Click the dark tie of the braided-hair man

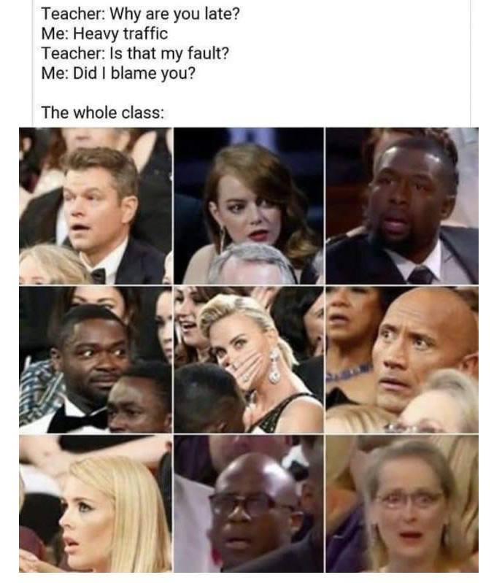tap(421, 276)
